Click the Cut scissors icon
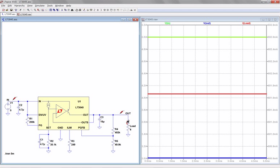 [62, 10]
